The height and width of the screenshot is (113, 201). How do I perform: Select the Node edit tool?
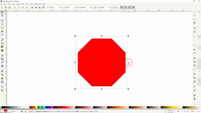[2, 15]
